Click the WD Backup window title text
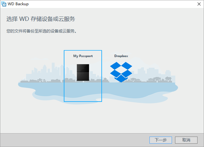204x147 pixels. click(x=18, y=4)
